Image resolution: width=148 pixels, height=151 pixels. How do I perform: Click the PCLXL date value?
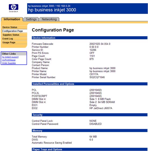tap(96, 93)
